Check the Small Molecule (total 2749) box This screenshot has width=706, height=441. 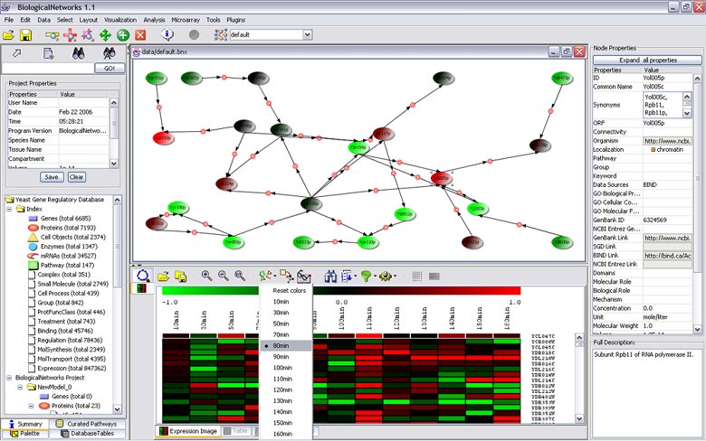[x=32, y=284]
